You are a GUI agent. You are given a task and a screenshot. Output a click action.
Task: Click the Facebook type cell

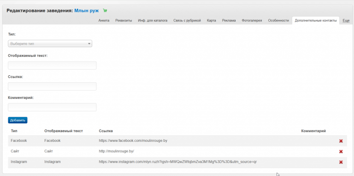click(19, 141)
